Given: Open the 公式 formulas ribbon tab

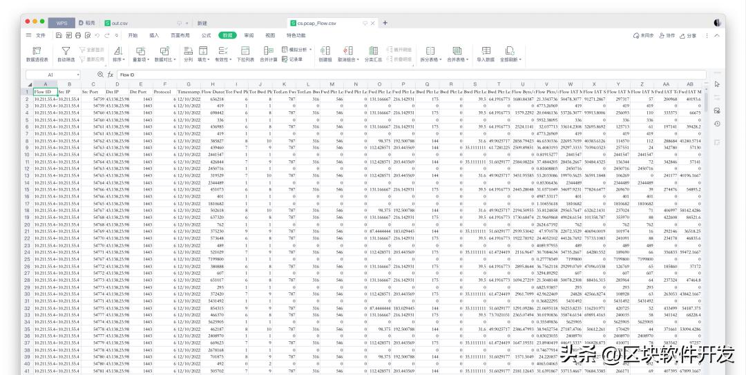Looking at the screenshot, I should pyautogui.click(x=206, y=35).
